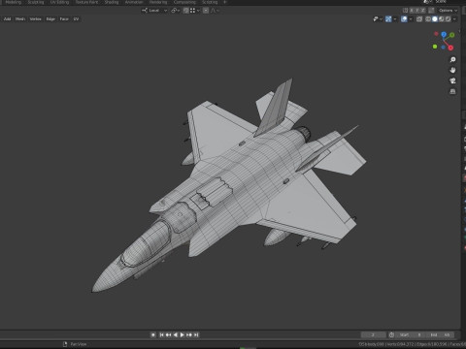The width and height of the screenshot is (466, 349).
Task: Toggle X axis mesh mirror
Action: pyautogui.click(x=412, y=11)
